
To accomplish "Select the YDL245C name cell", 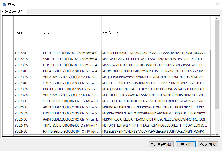I will 28,132.
